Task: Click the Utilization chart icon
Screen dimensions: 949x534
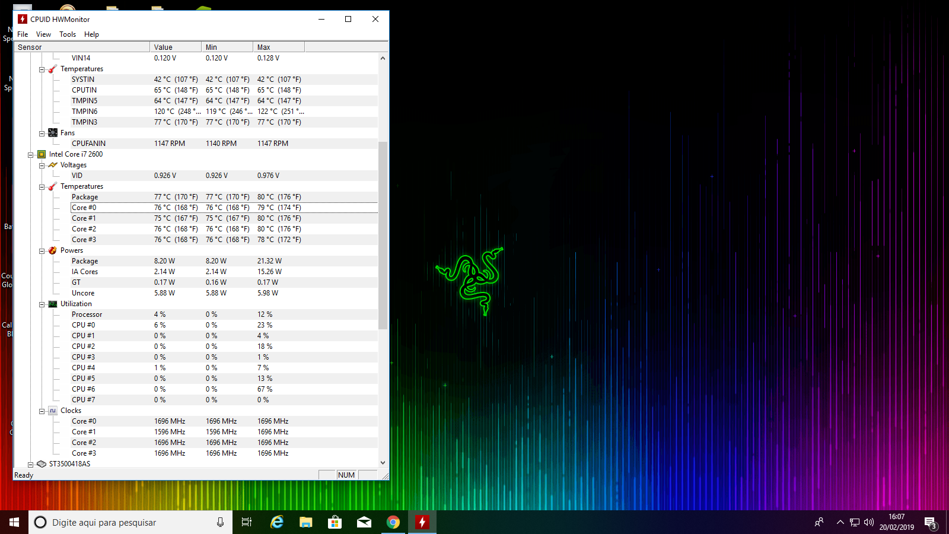Action: pyautogui.click(x=53, y=304)
